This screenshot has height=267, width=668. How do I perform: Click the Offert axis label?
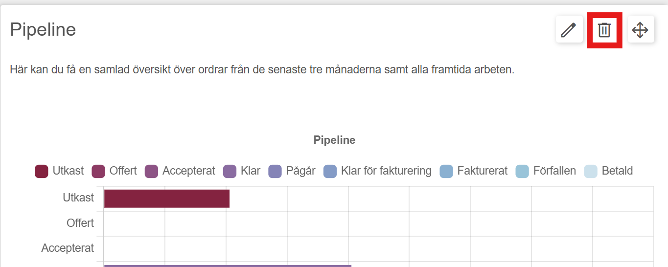80,223
